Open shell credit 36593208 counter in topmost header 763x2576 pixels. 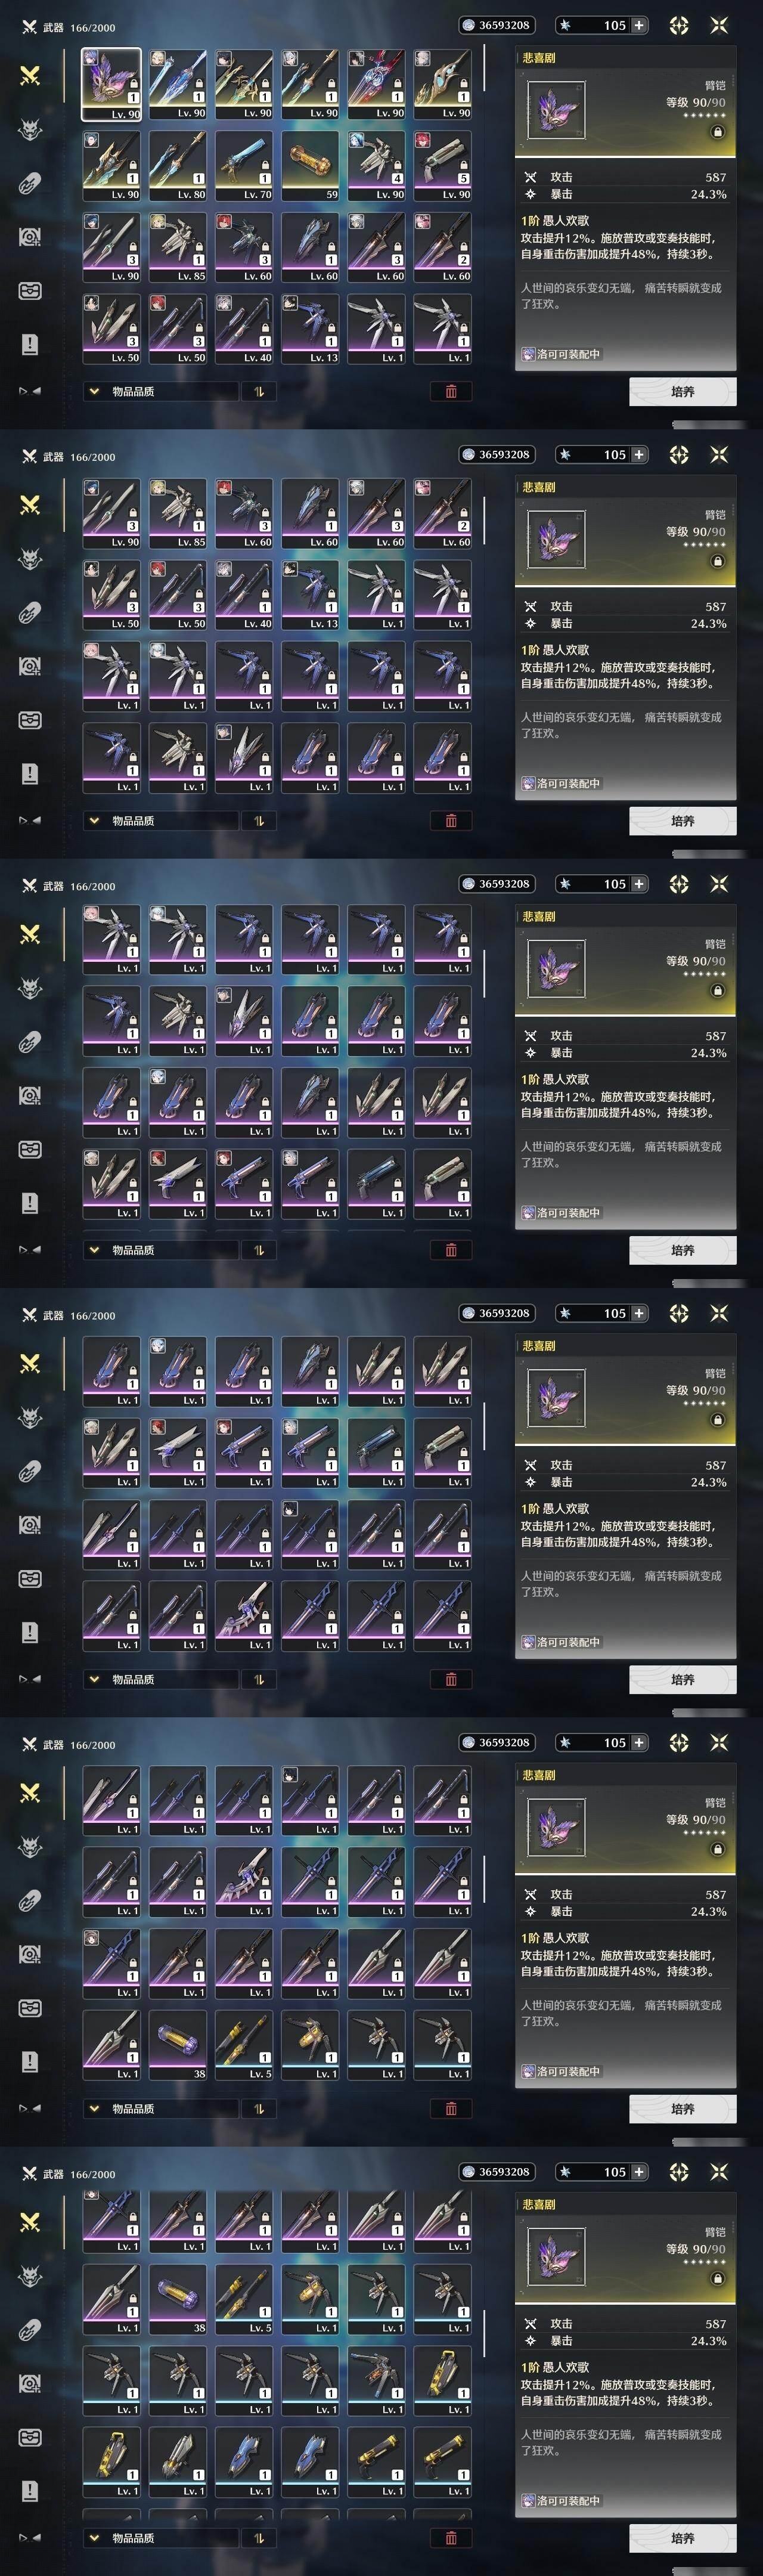497,25
